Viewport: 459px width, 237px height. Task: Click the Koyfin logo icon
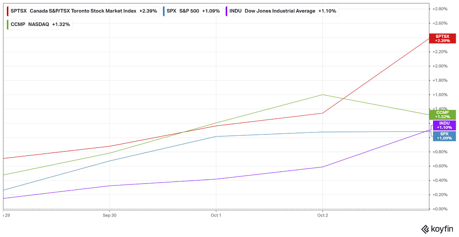click(425, 229)
